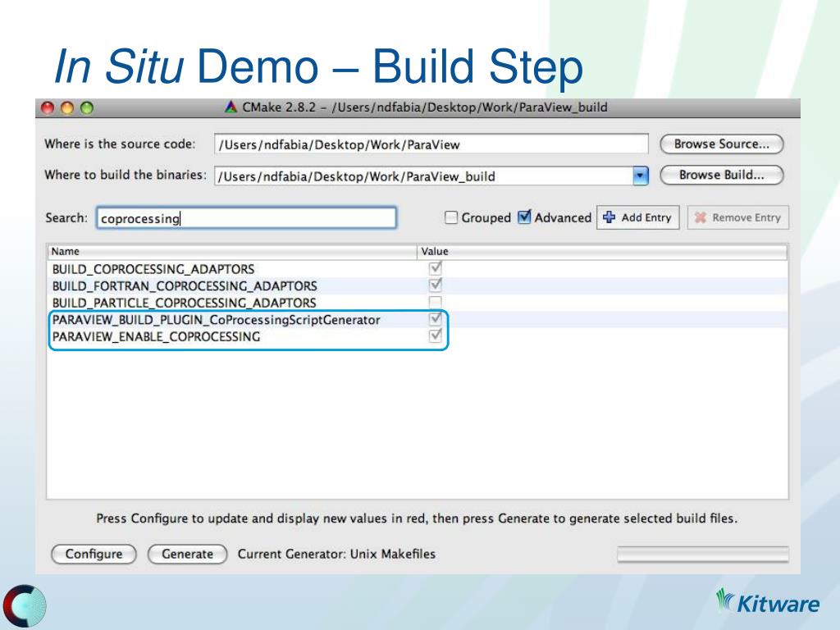Toggle BUILD_FORTRAN_COPROCESSING_ADAPTORS value checkbox
The image size is (840, 630).
pos(436,285)
